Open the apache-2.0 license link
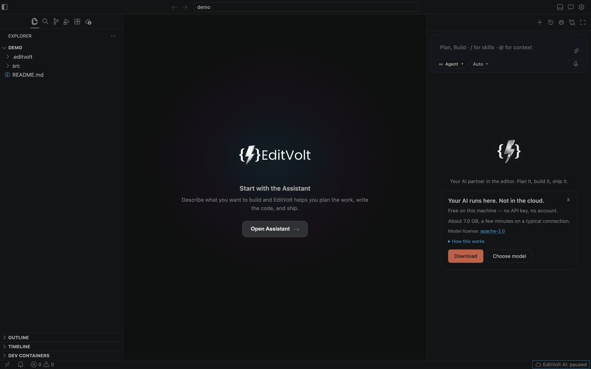Screen dimensions: 591x369 (492, 231)
